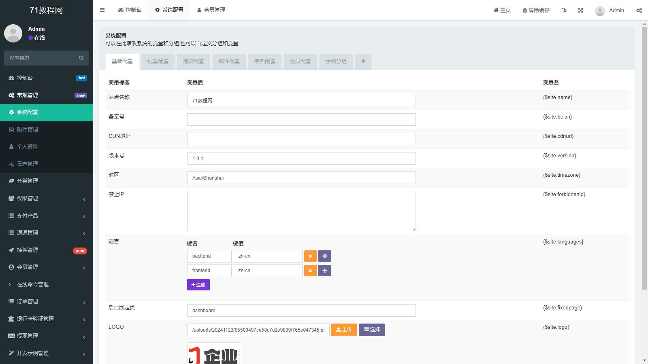Expand the 支付产品 sidebar menu
Screen dimensions: 648x364
click(x=47, y=216)
